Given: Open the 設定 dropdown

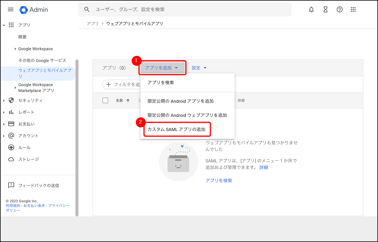Looking at the screenshot, I should tap(199, 68).
